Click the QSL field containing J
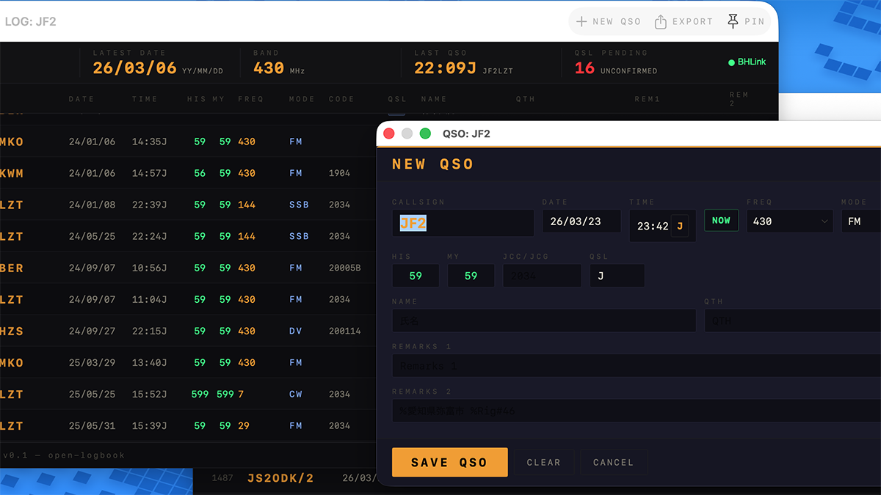The image size is (881, 495). point(617,276)
